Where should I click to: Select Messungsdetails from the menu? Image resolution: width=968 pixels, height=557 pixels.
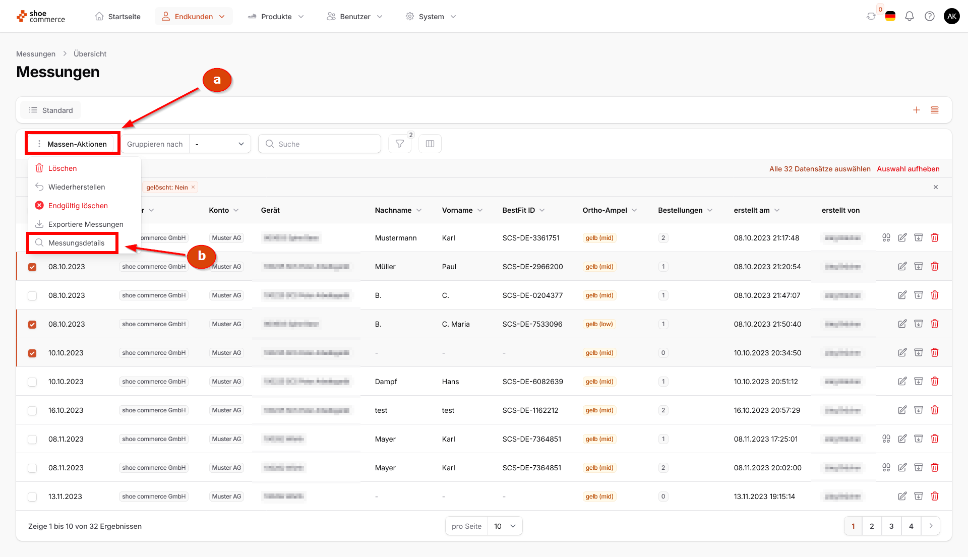[x=76, y=243]
